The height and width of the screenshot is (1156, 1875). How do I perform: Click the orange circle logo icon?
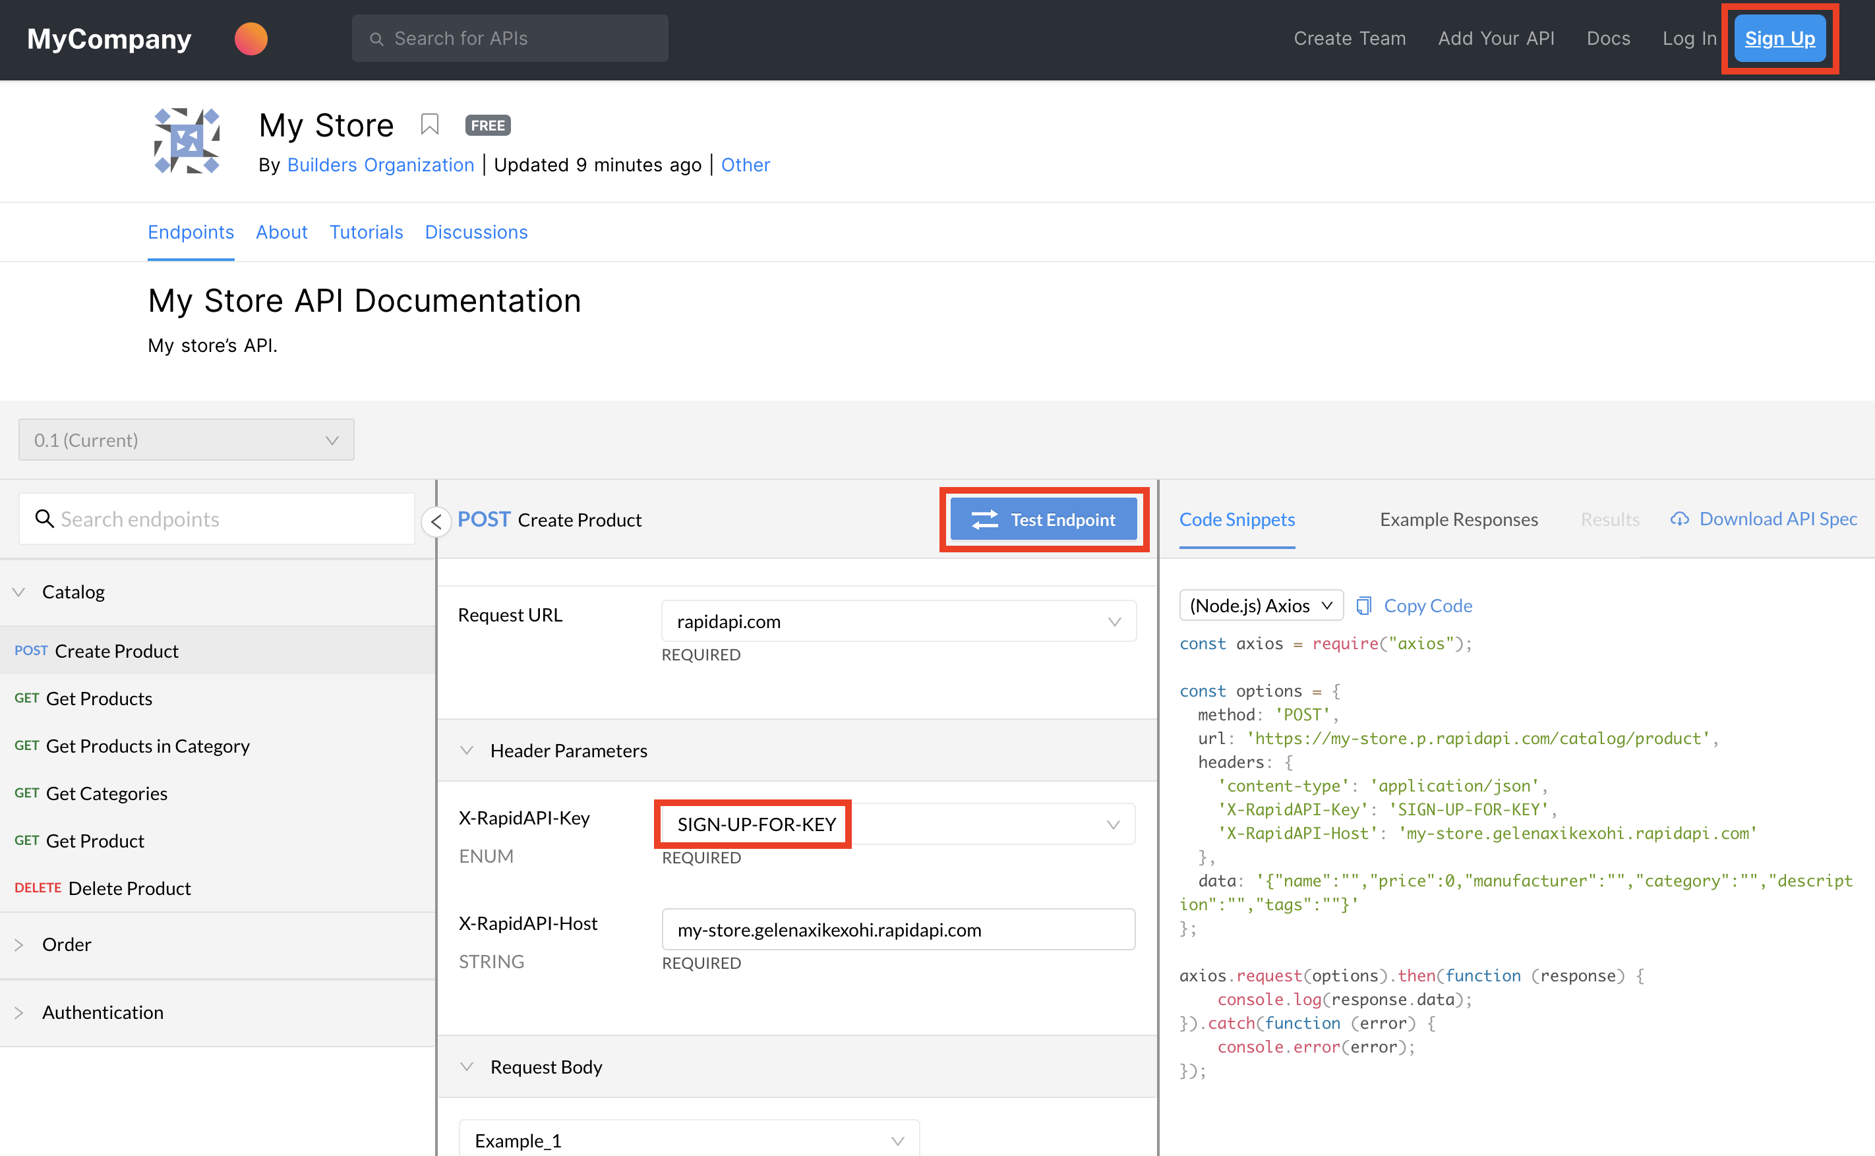tap(251, 38)
